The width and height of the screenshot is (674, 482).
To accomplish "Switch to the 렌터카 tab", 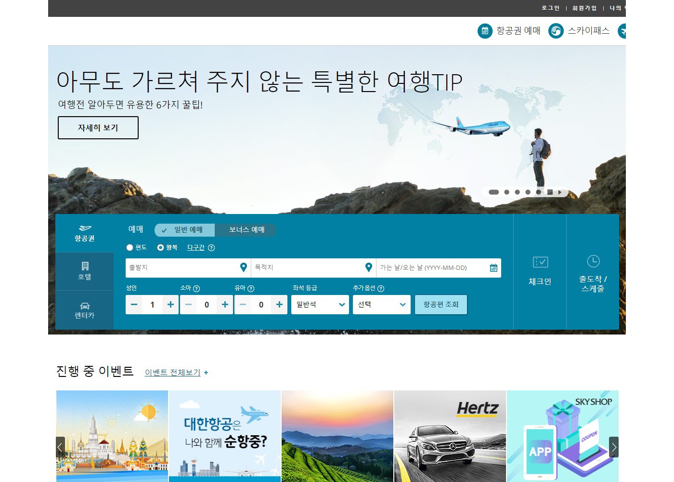I will [x=85, y=310].
